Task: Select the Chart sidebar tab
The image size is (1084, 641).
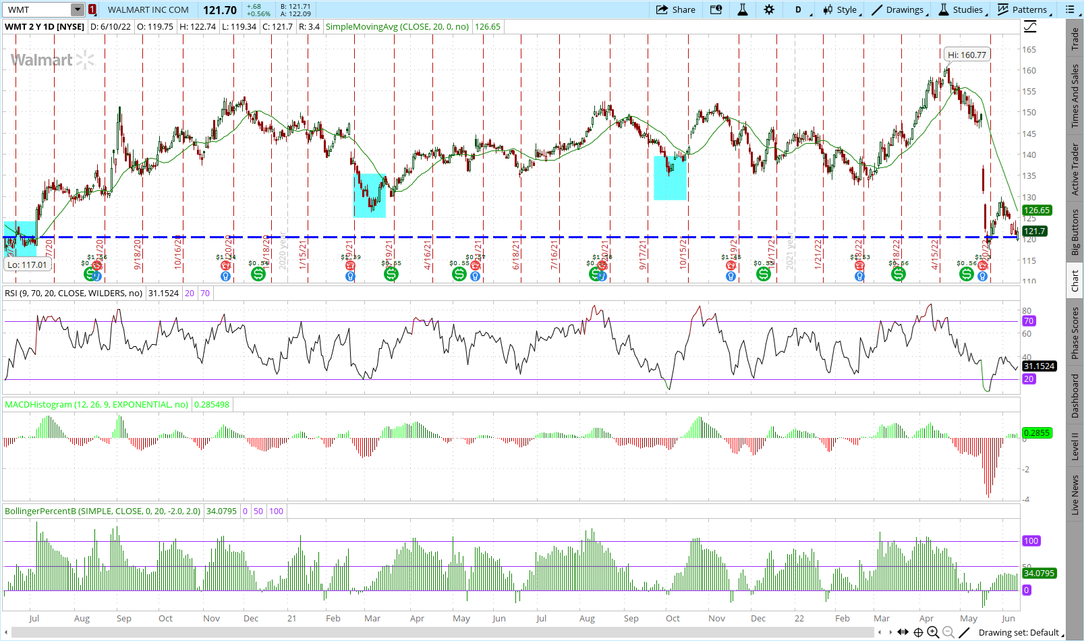Action: (1075, 281)
